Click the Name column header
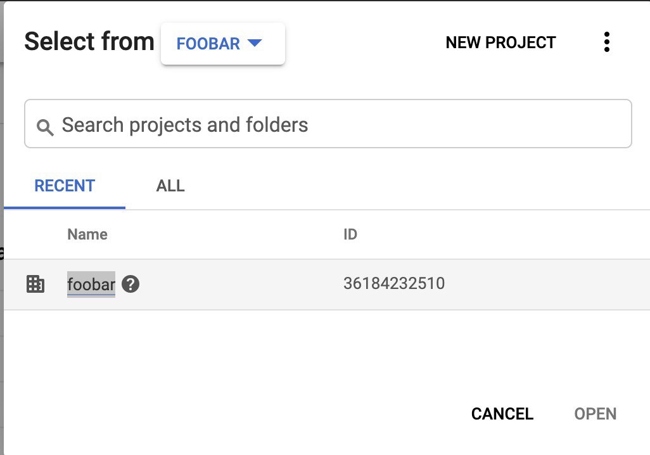 click(87, 234)
